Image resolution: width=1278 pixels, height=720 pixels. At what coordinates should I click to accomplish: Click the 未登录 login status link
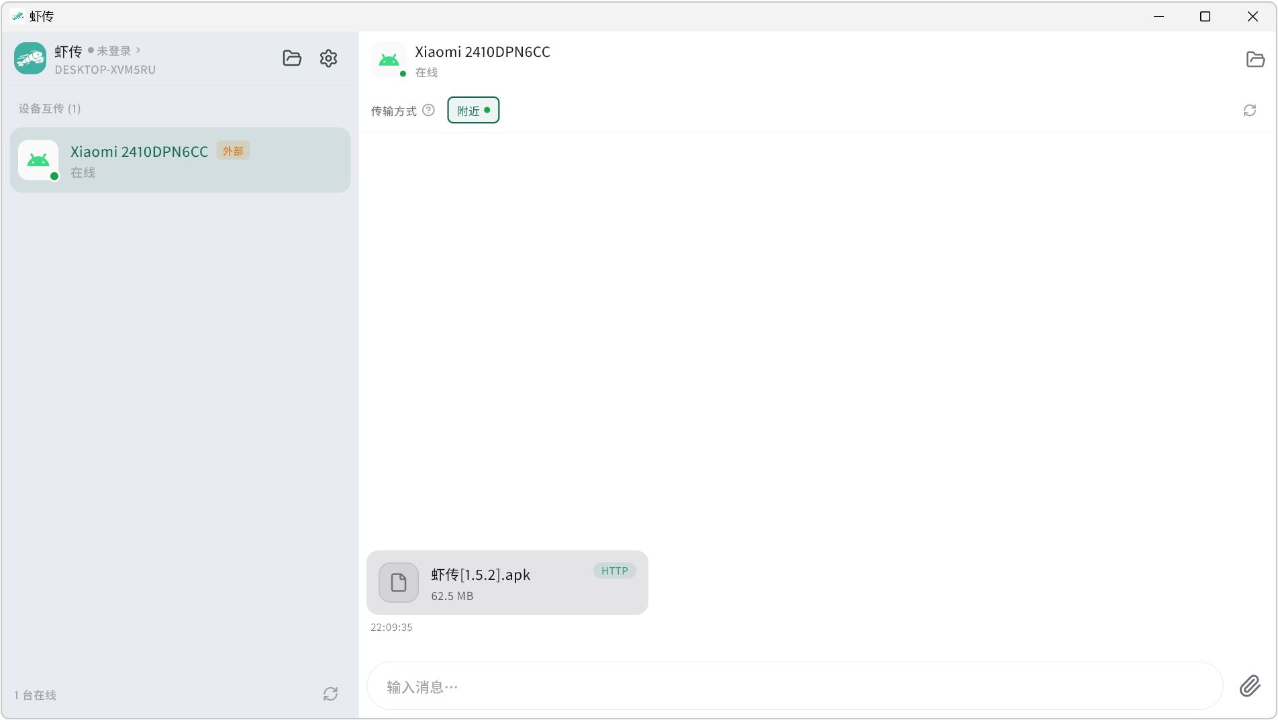[x=114, y=51]
